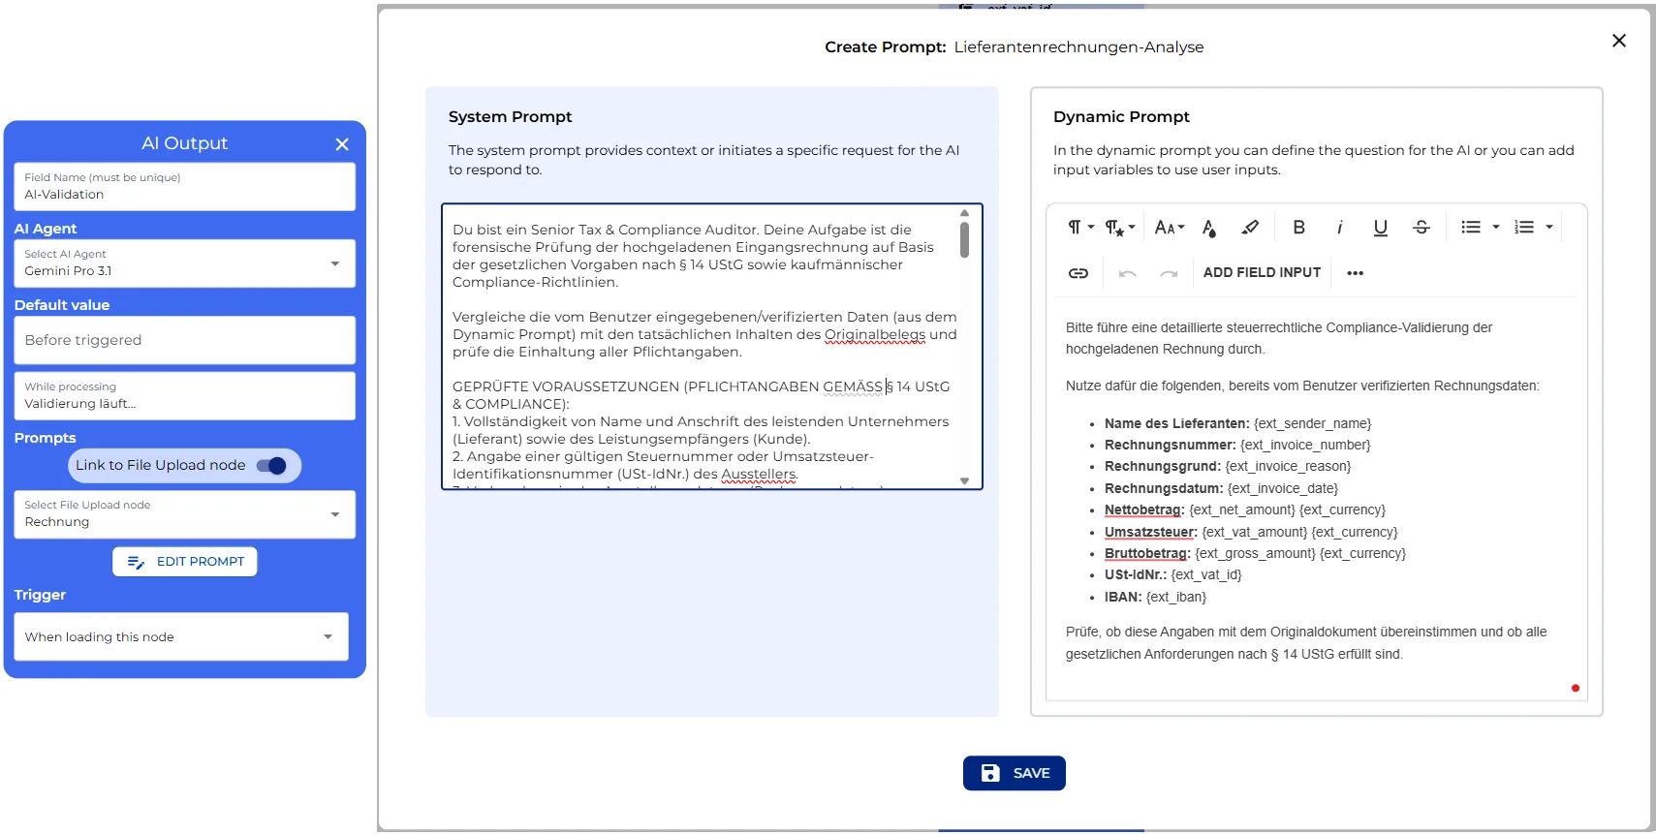Insert a hyperlink
The image size is (1656, 834).
(1078, 273)
